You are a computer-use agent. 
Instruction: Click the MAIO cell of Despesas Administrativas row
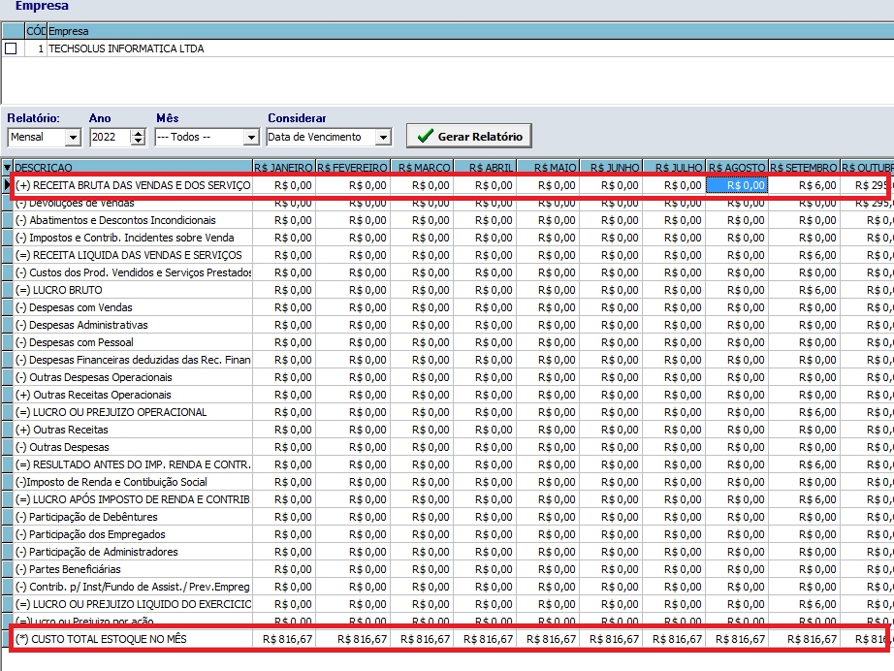coord(549,325)
